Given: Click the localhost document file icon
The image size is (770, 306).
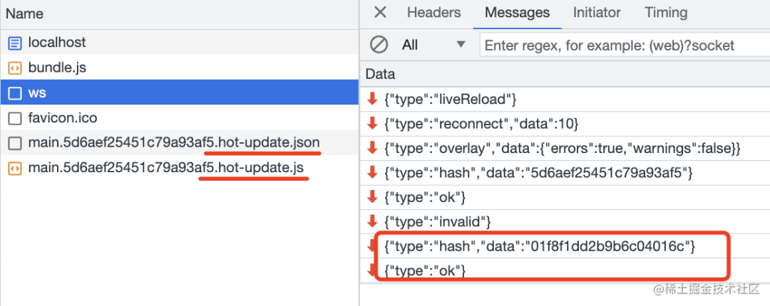Looking at the screenshot, I should coord(15,43).
